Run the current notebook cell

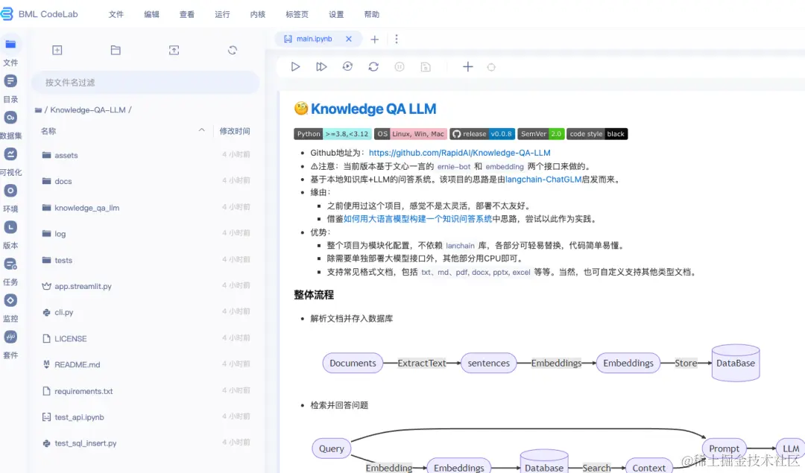pyautogui.click(x=295, y=67)
